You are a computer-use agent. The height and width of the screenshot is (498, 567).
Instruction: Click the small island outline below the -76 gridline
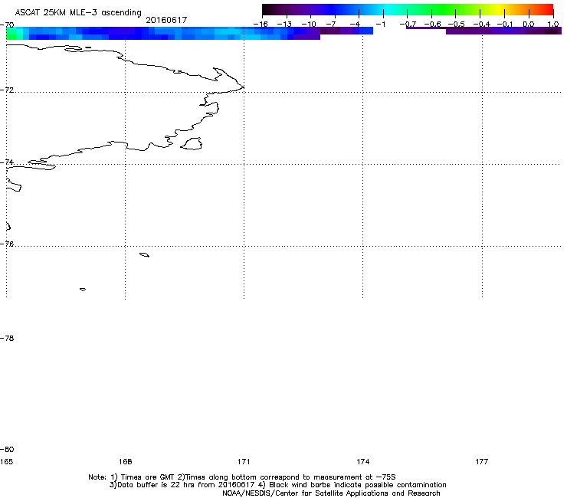coord(144,255)
